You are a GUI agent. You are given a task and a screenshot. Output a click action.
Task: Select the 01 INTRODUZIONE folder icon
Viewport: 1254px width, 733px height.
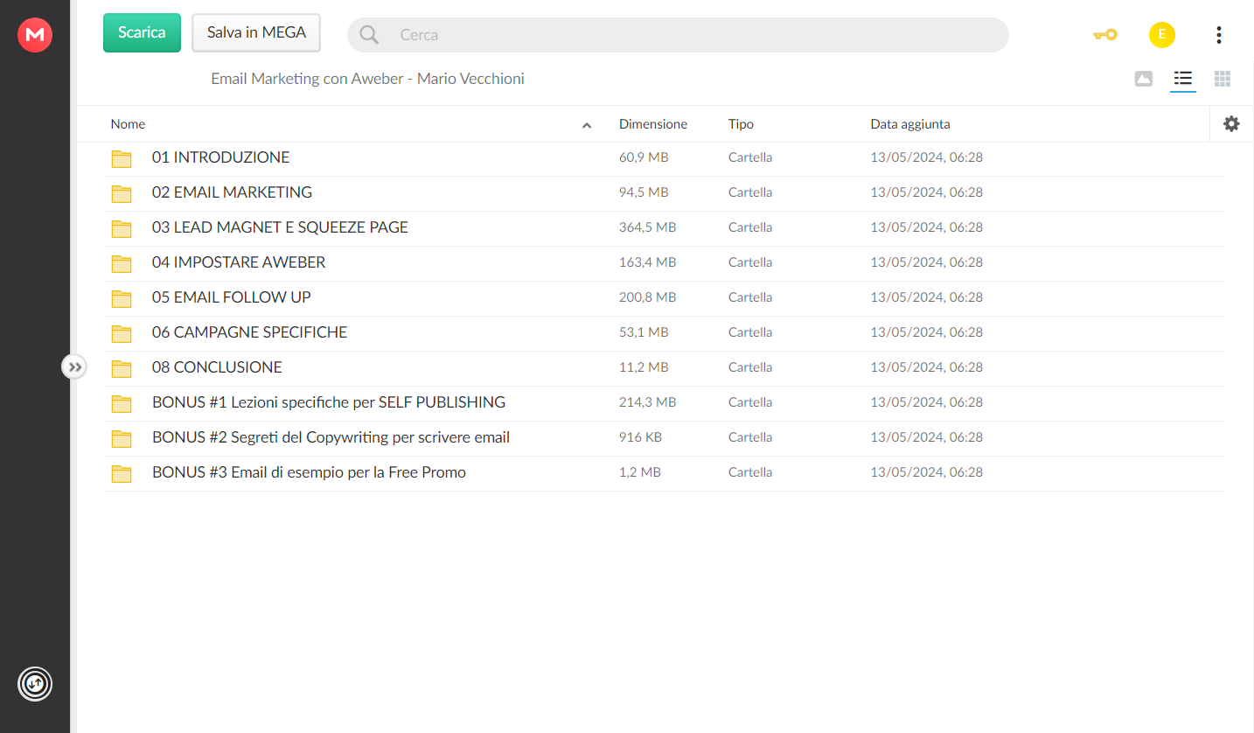pyautogui.click(x=122, y=158)
